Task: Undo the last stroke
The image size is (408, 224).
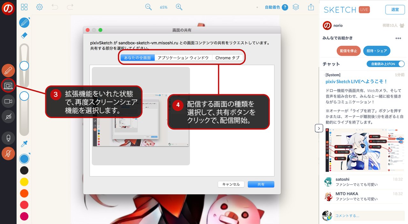Action: [55, 7]
